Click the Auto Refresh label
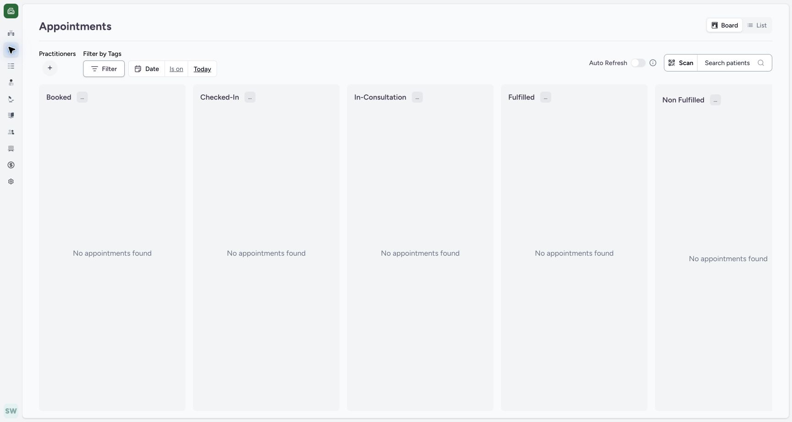Image resolution: width=792 pixels, height=422 pixels. (x=608, y=63)
